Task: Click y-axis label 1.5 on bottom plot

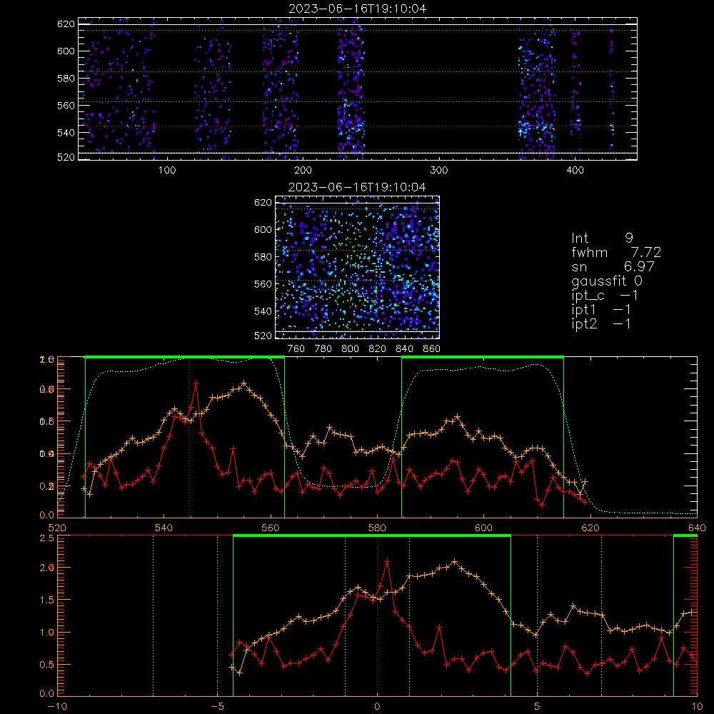Action: click(47, 600)
